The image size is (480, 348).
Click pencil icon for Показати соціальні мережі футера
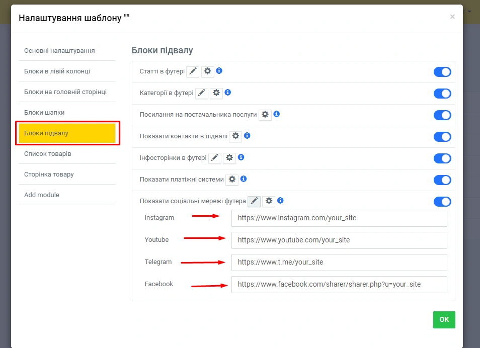(254, 201)
